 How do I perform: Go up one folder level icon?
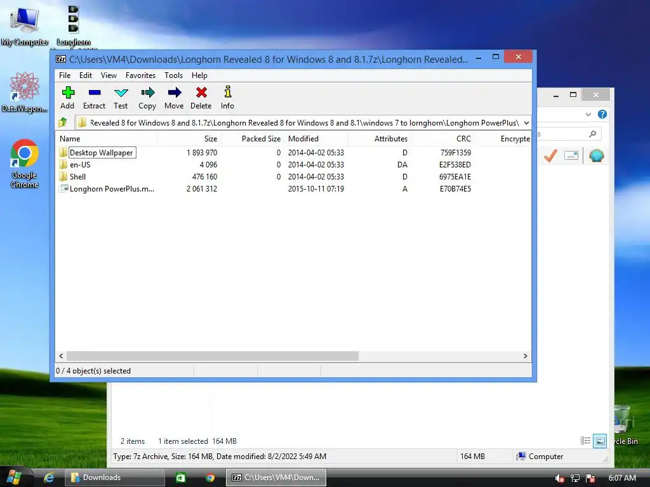(63, 122)
